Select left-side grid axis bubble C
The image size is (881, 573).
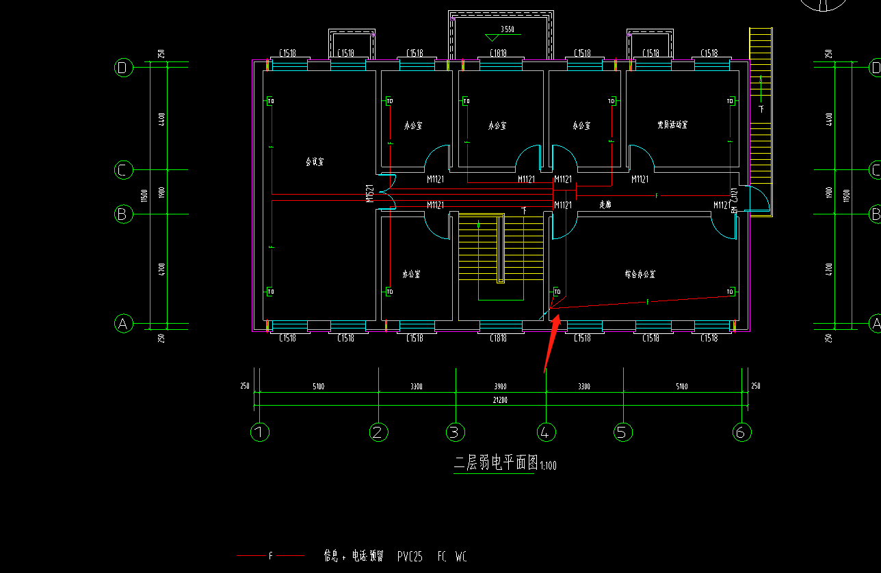tap(123, 170)
